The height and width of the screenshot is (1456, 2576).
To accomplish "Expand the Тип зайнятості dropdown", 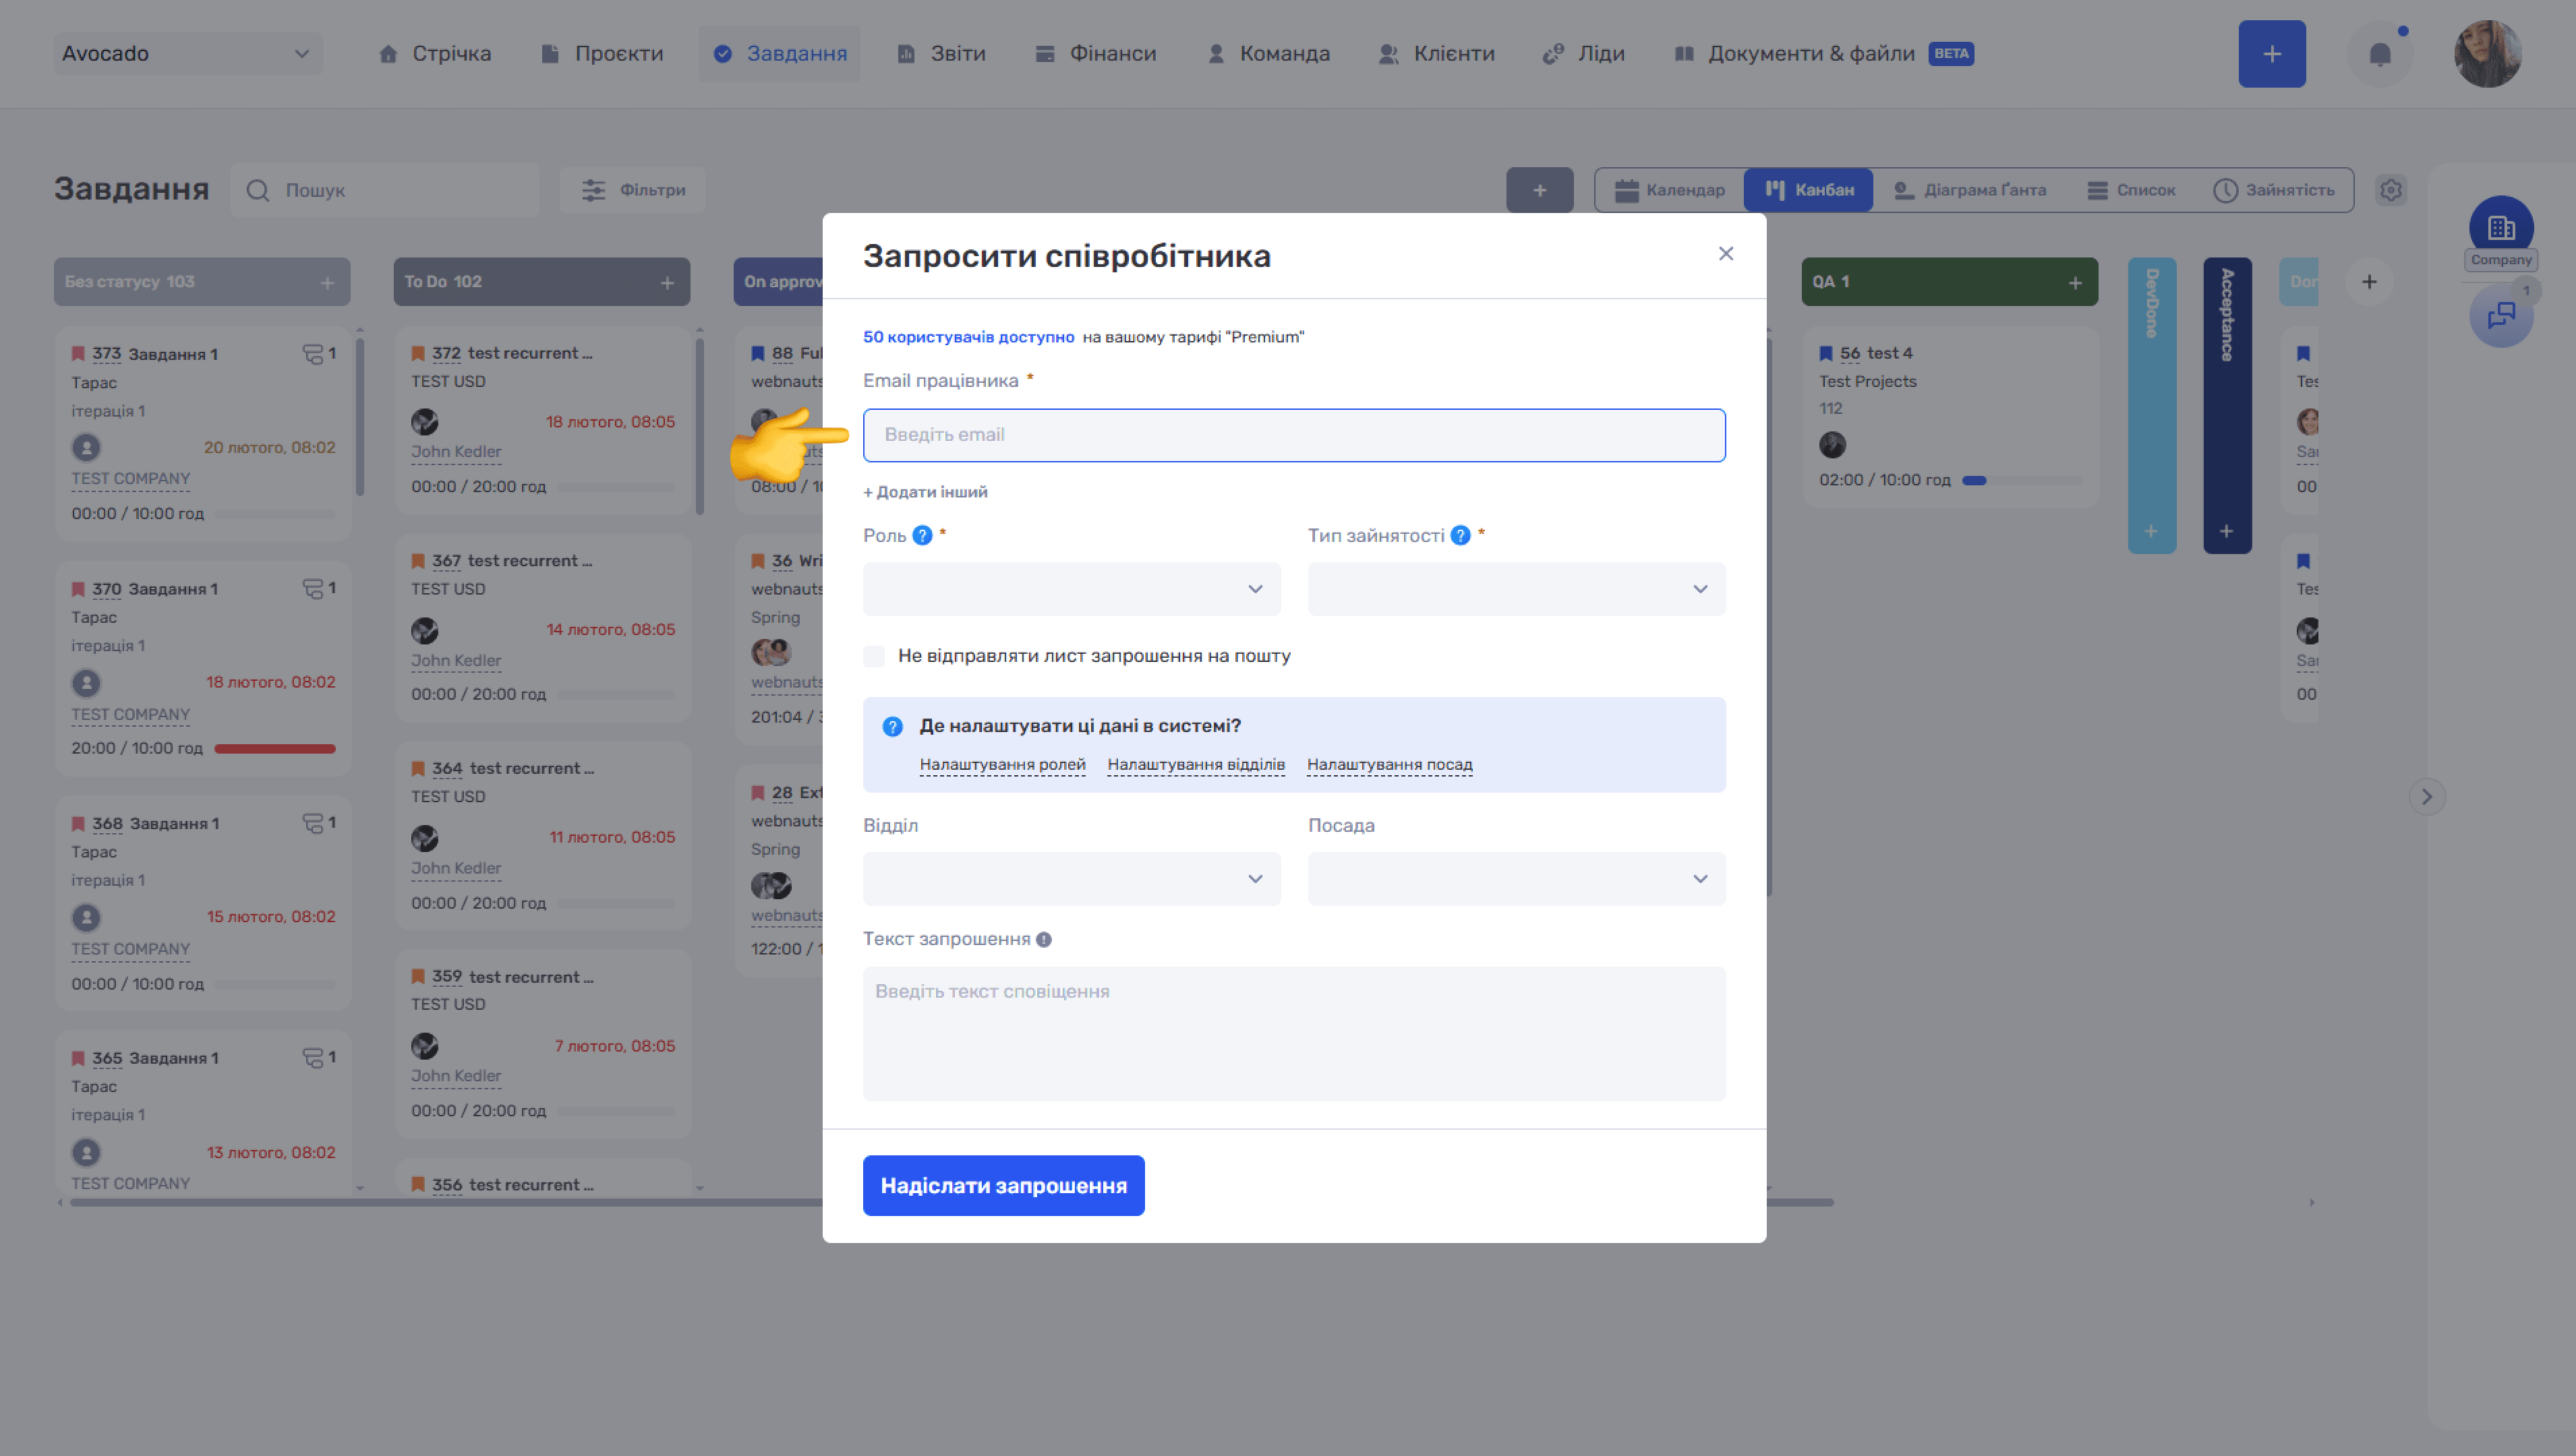I will point(1515,589).
